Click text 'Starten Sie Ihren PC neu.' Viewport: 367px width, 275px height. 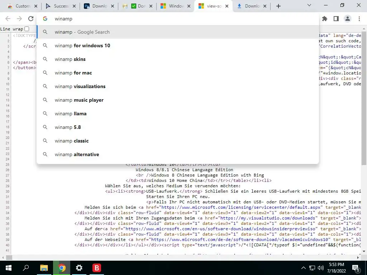[178, 197]
